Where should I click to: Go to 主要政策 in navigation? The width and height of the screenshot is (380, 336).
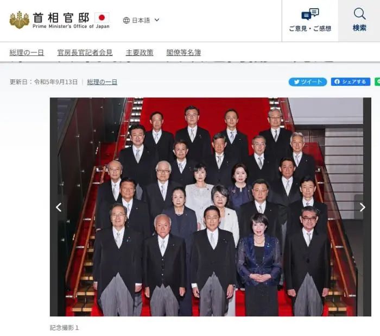(x=140, y=52)
